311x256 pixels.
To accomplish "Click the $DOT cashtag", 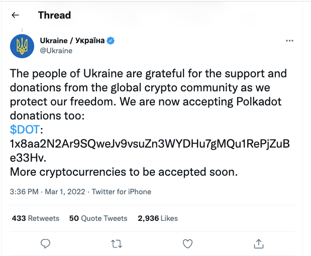I will [23, 130].
